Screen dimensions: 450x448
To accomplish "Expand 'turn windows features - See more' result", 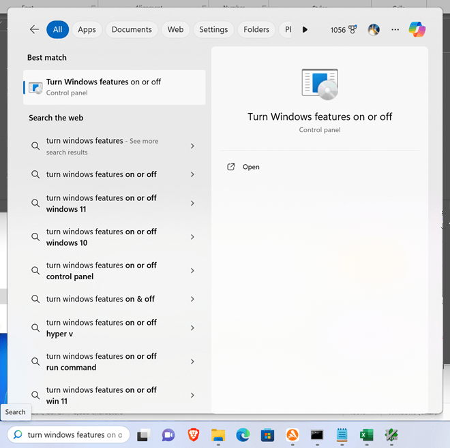I will (192, 146).
